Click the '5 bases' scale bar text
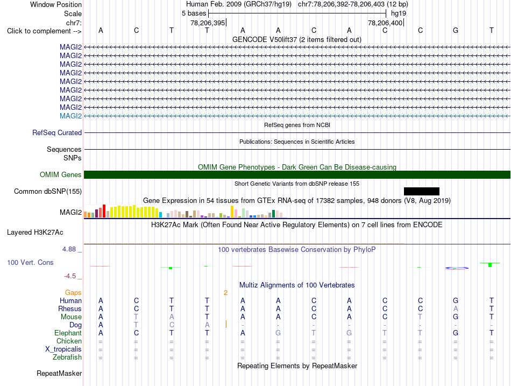Viewport: 511px width, 386px height. pyautogui.click(x=194, y=13)
